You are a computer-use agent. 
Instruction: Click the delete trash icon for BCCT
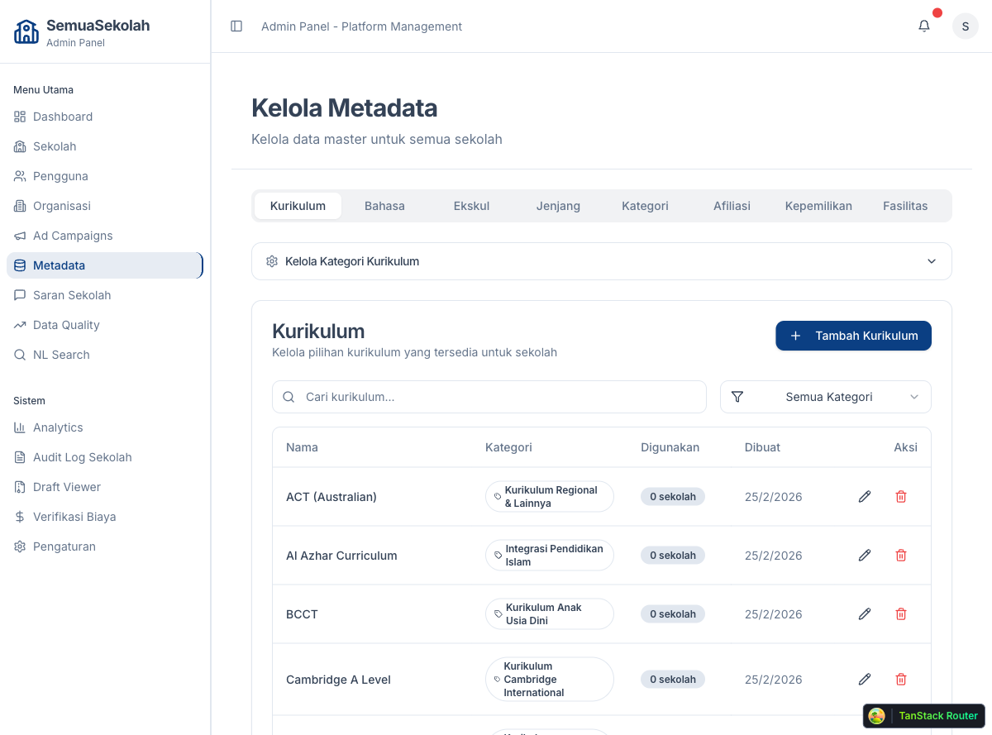click(x=901, y=613)
